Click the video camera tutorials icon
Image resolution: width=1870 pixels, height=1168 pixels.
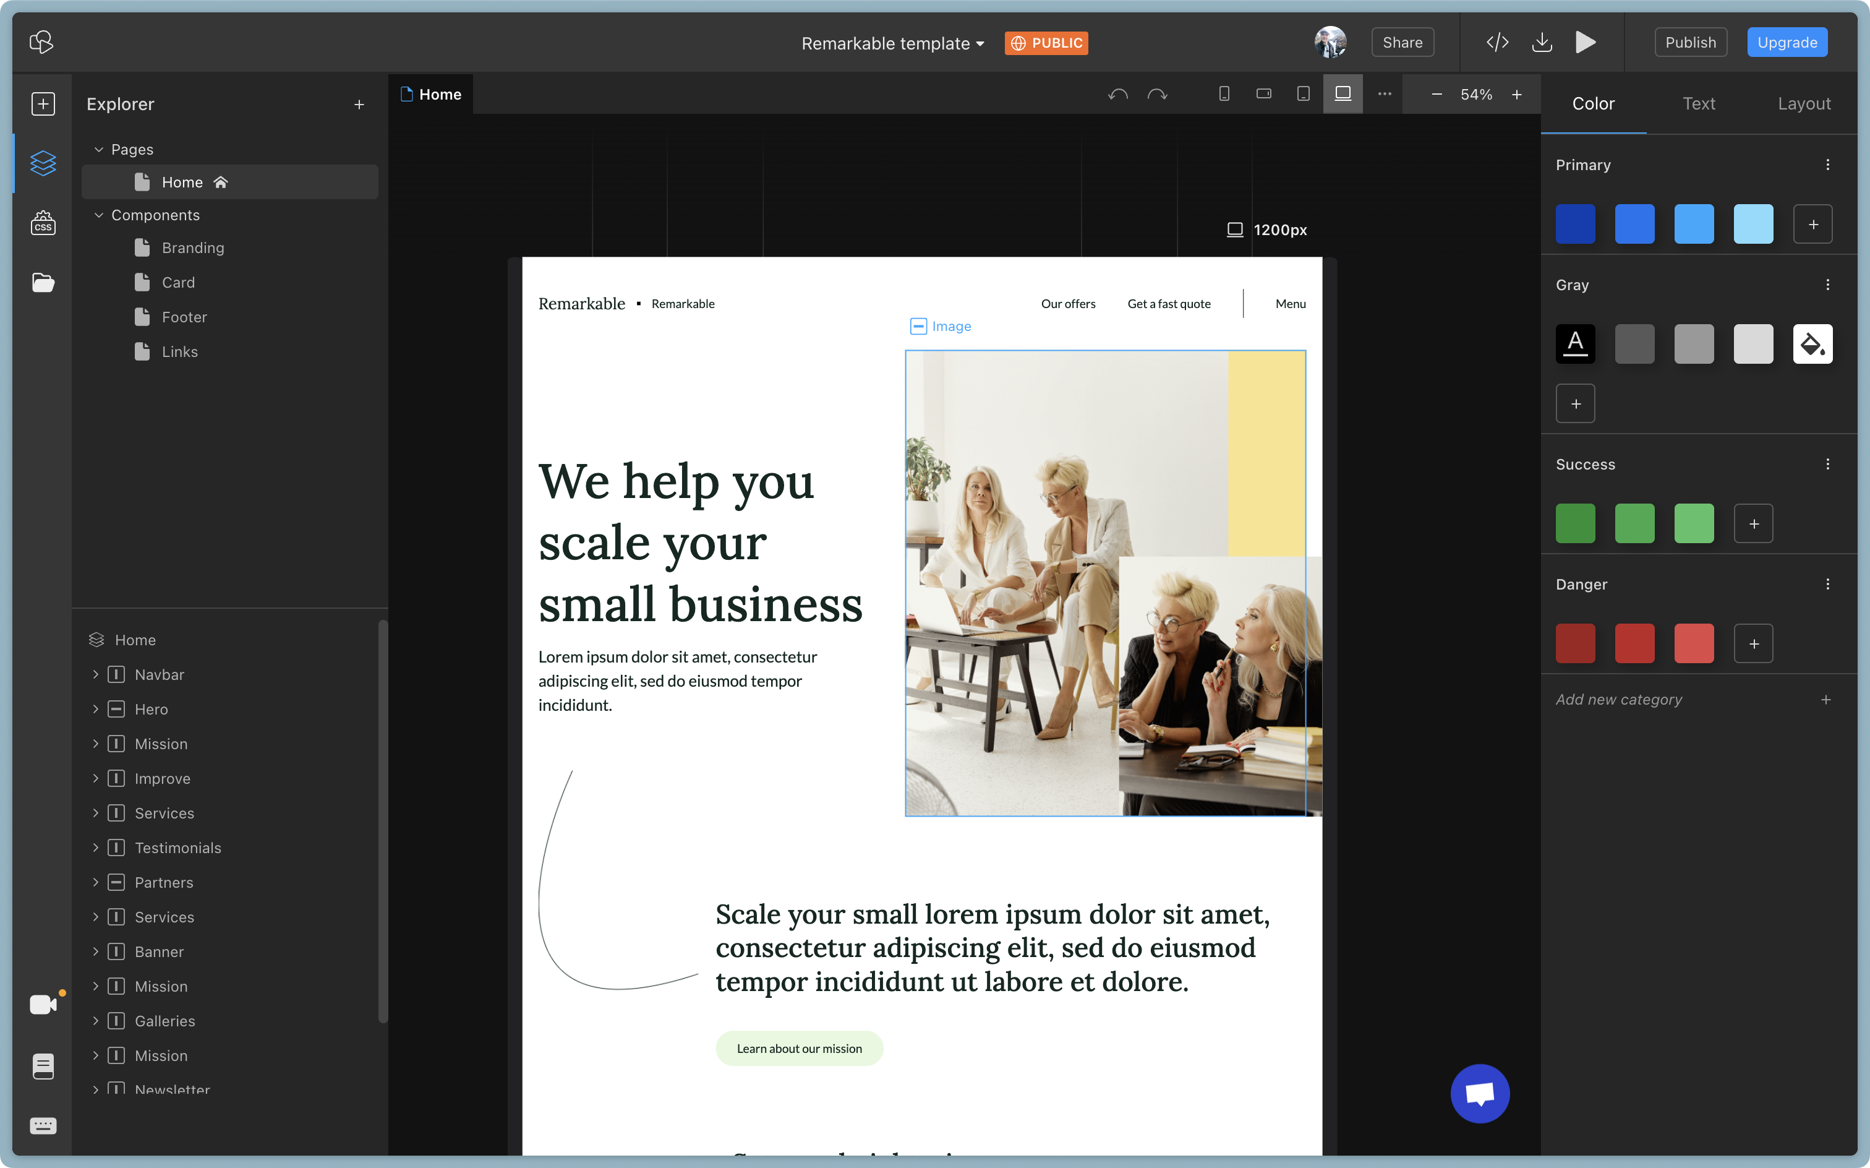click(x=43, y=1004)
